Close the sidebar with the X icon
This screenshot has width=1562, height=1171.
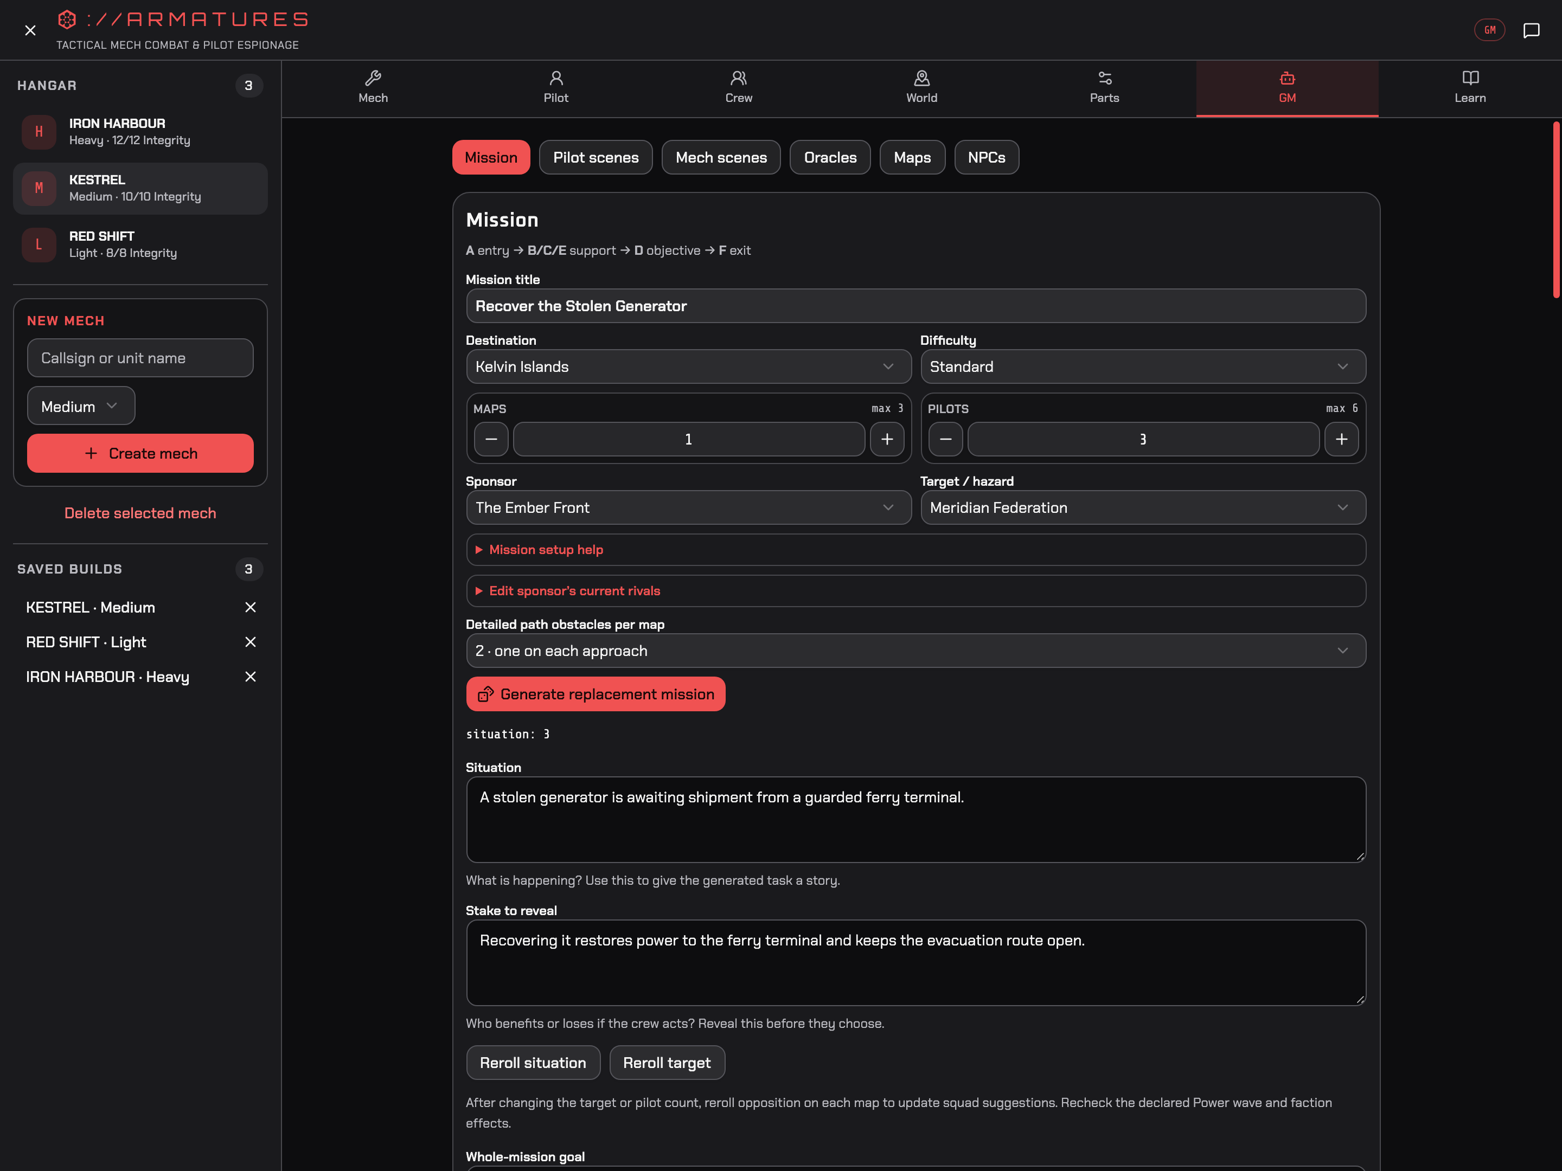(30, 30)
